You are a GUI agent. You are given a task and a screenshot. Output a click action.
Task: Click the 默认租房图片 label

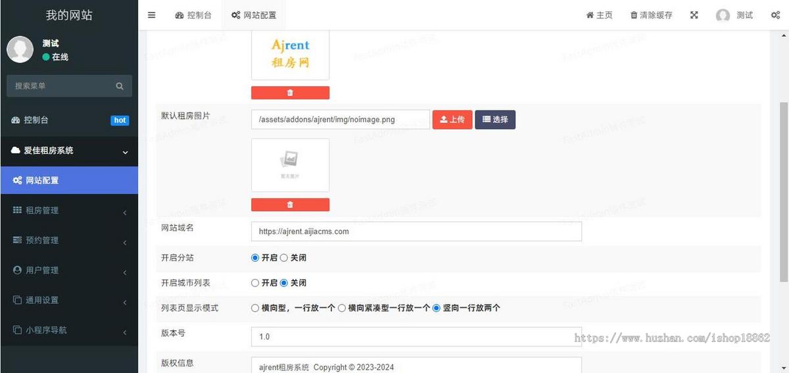185,116
